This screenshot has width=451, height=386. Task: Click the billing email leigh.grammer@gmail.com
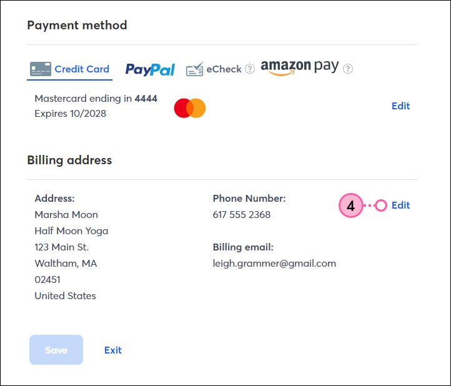(274, 264)
